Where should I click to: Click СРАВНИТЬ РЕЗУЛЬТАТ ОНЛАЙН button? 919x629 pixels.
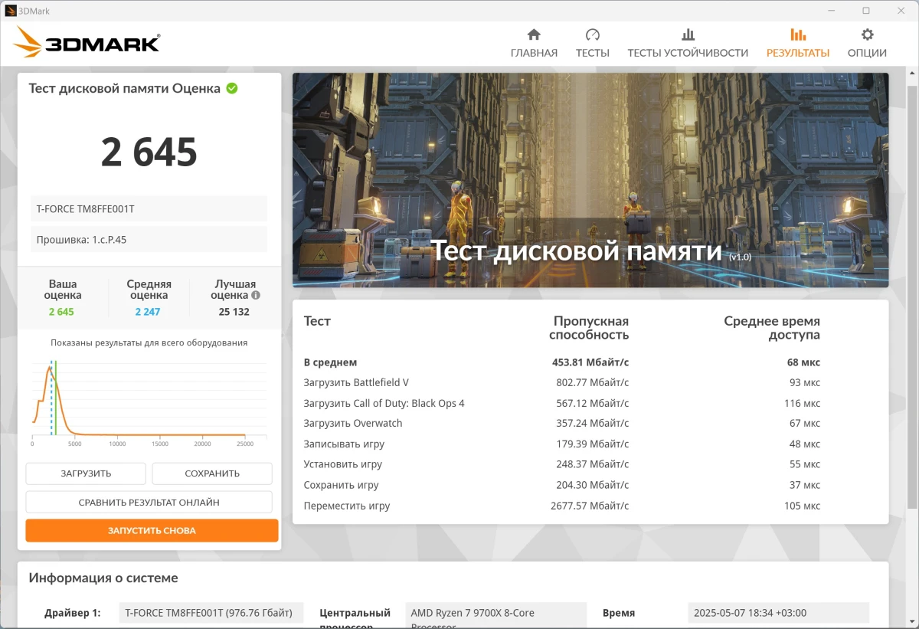[x=149, y=503]
